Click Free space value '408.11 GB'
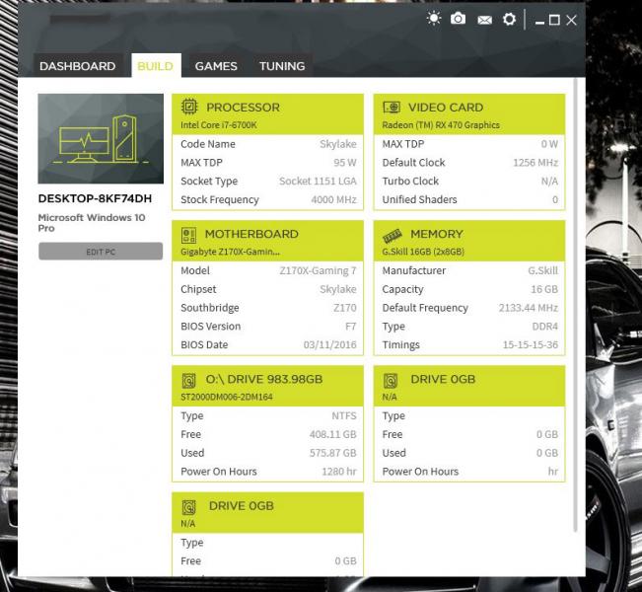642x592 pixels. pos(333,434)
